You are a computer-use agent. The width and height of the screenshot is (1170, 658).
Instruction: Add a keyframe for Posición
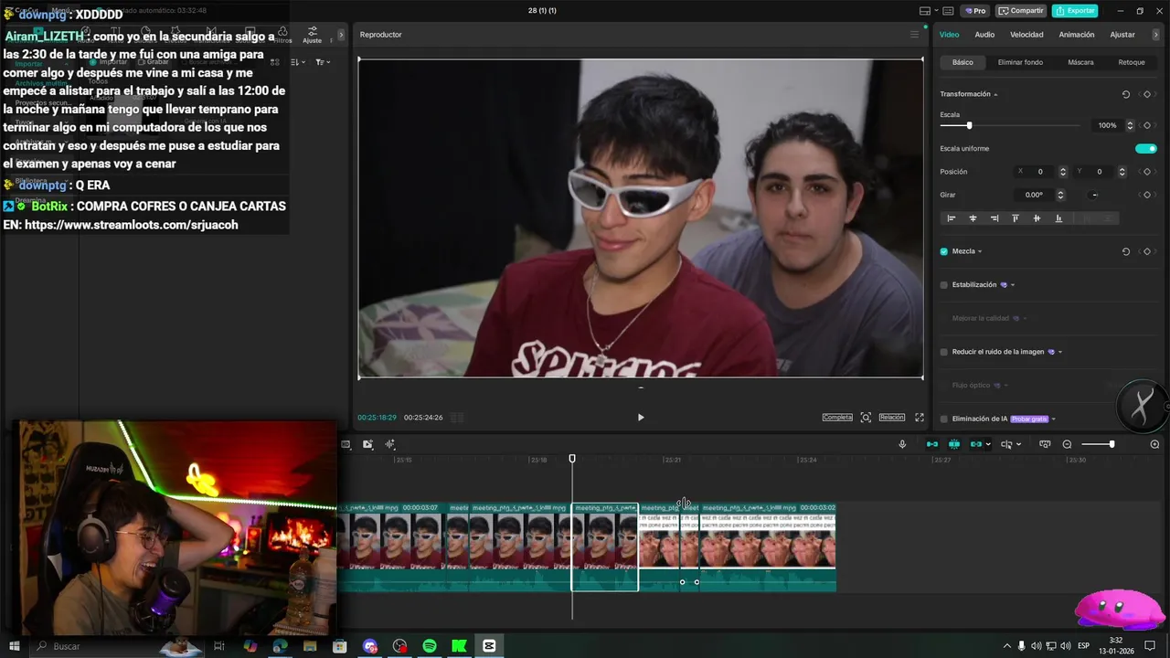(x=1146, y=172)
